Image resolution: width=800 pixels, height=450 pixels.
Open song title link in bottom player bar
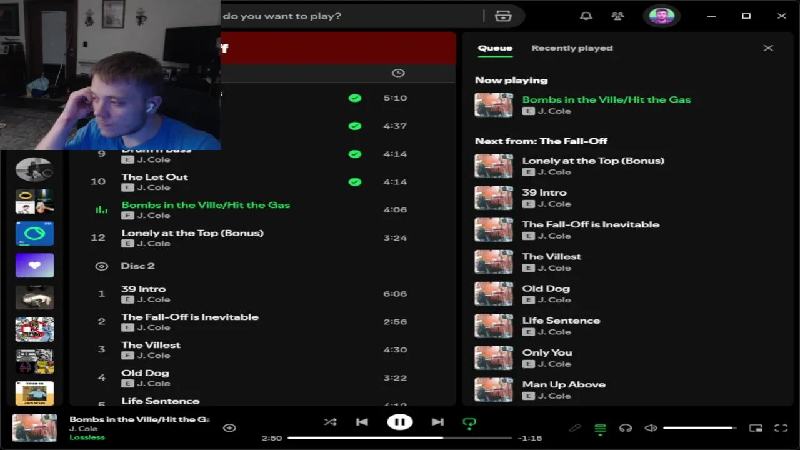pyautogui.click(x=139, y=419)
